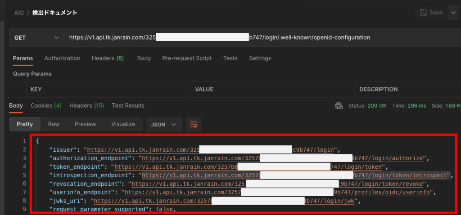Screen dimensions: 461x215
Task: Show the response Headers (15) tab
Action: point(86,106)
